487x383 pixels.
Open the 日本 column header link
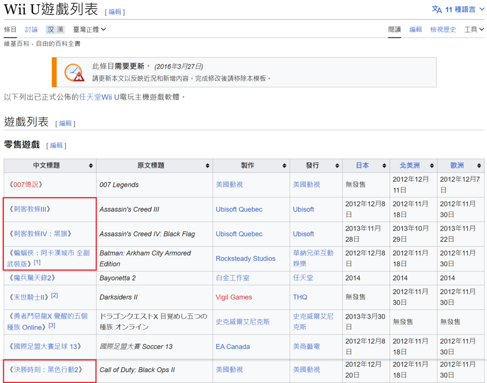(x=362, y=165)
